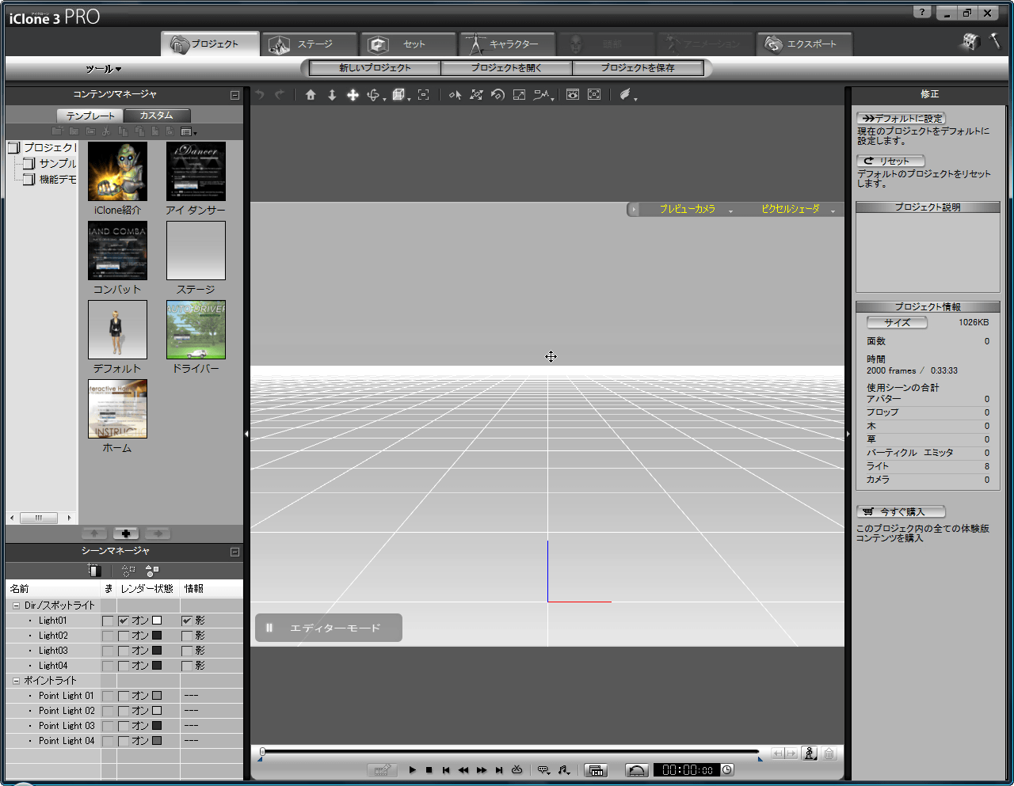The height and width of the screenshot is (786, 1014).
Task: Uncheck the render On checkbox for Light01
Action: [x=124, y=621]
